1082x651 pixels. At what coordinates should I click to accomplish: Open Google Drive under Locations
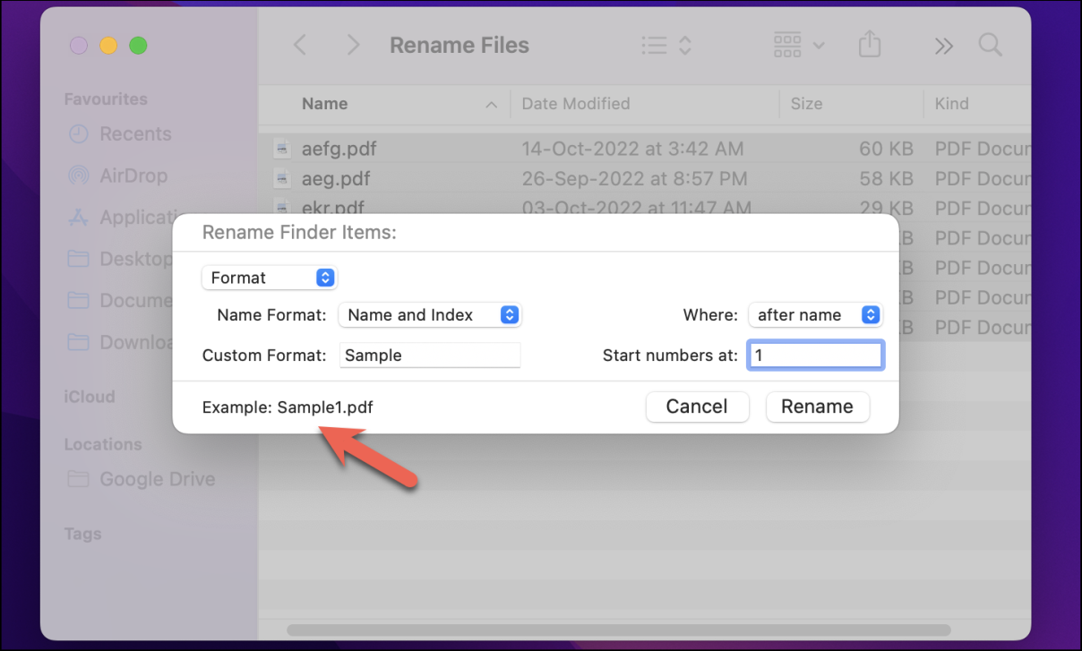coord(142,479)
